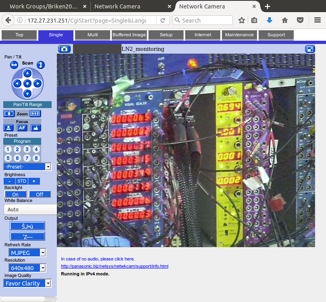
Task: Turn Backlight compensation On
Action: [x=15, y=194]
